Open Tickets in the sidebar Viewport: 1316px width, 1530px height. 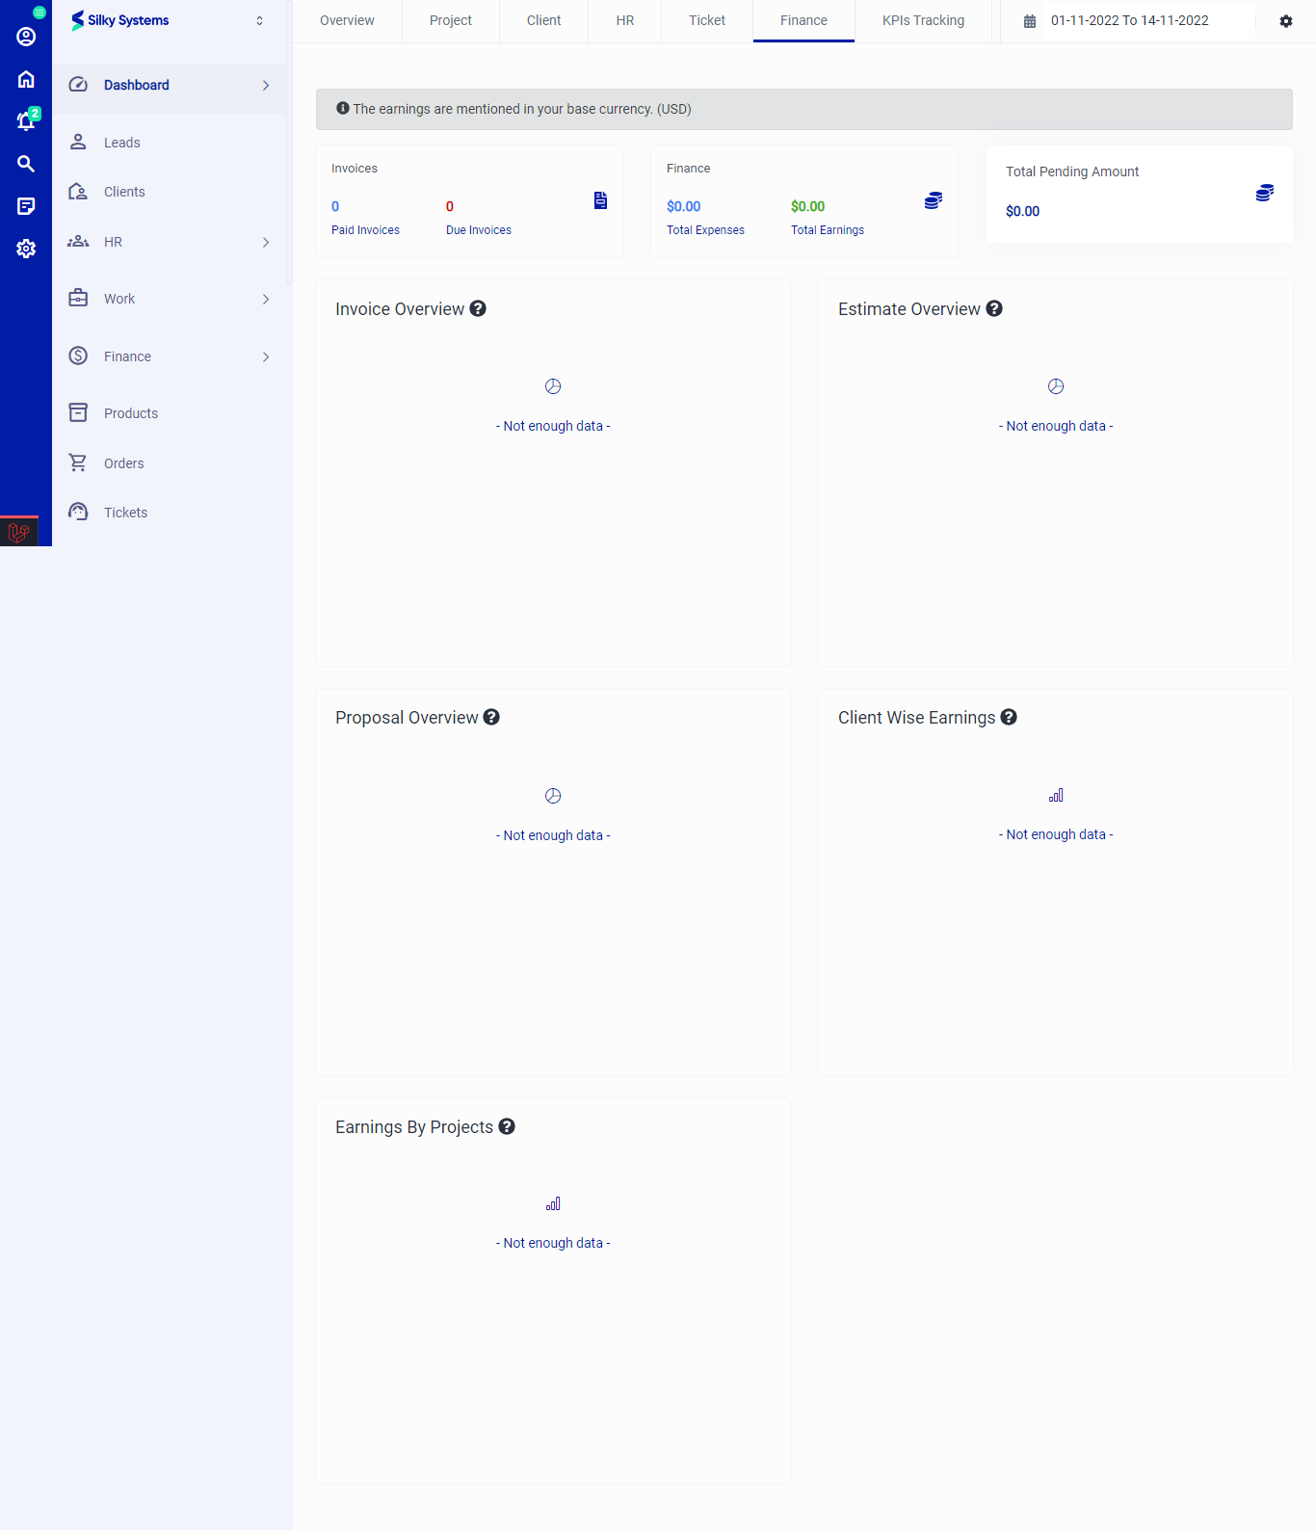point(170,513)
